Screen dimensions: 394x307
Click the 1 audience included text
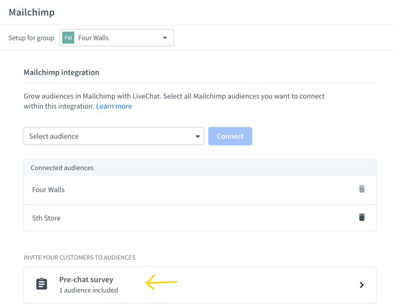(88, 290)
